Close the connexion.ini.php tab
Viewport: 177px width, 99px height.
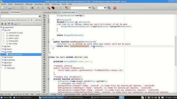(59, 12)
